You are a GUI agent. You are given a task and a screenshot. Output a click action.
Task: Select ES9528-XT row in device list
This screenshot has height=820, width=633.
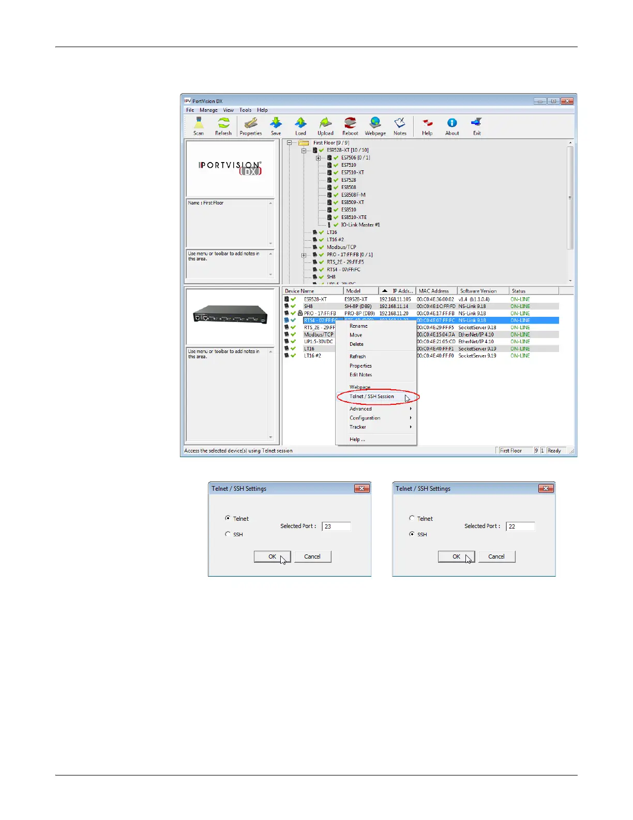point(421,299)
